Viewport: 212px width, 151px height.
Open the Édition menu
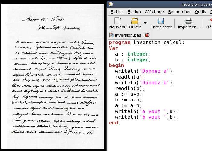coord(134,12)
